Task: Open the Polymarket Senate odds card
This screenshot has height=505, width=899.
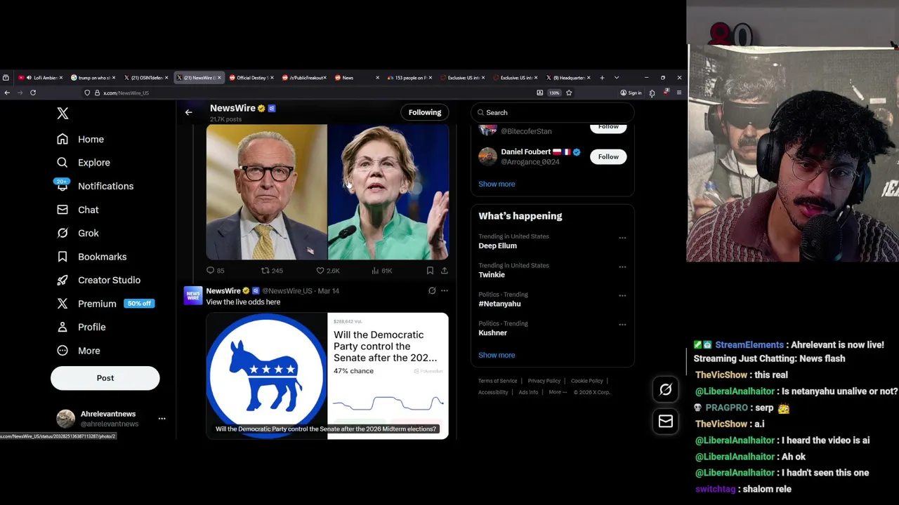Action: [x=388, y=375]
